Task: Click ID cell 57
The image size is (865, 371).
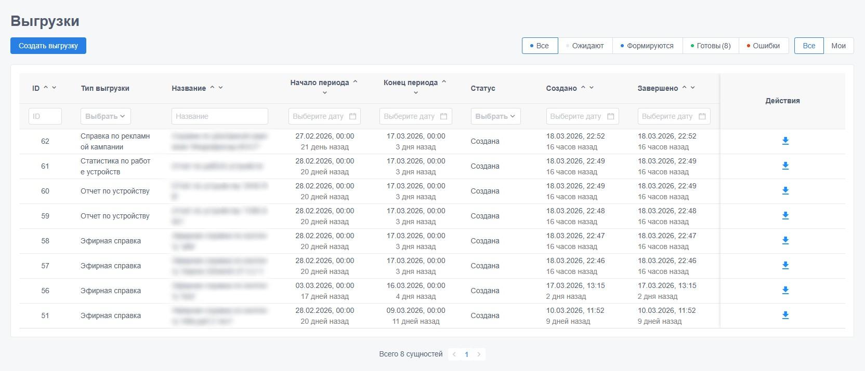Action: [x=45, y=266]
